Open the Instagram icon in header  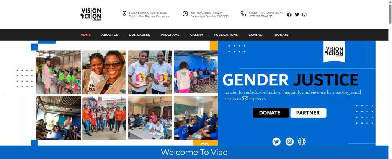pos(304,14)
